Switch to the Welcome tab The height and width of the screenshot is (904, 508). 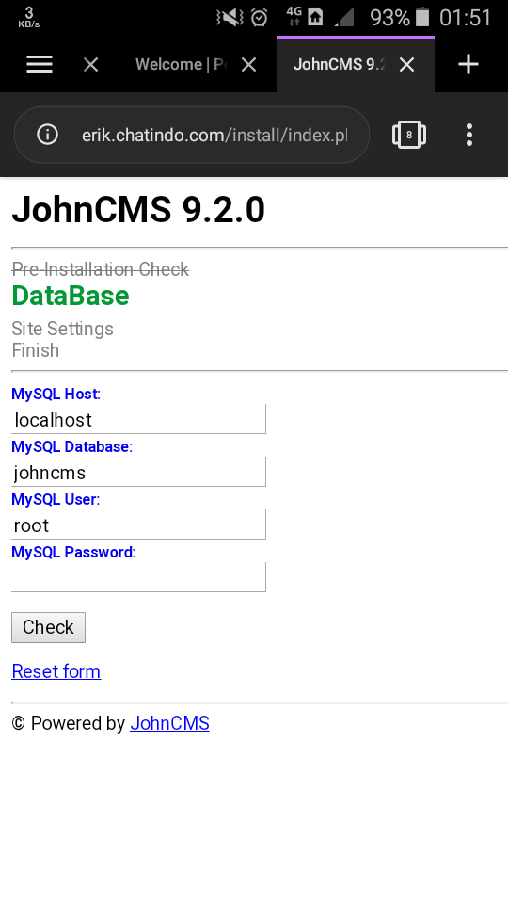coord(180,64)
